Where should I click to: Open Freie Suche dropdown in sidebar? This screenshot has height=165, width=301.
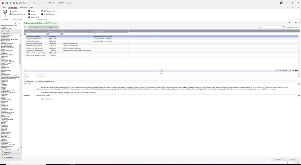[20, 31]
